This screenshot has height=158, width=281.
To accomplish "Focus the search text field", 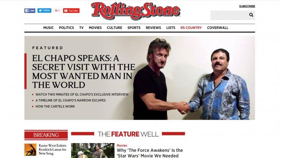I will [x=229, y=15].
